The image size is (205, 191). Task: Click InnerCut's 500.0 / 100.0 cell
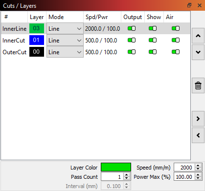coord(101,41)
